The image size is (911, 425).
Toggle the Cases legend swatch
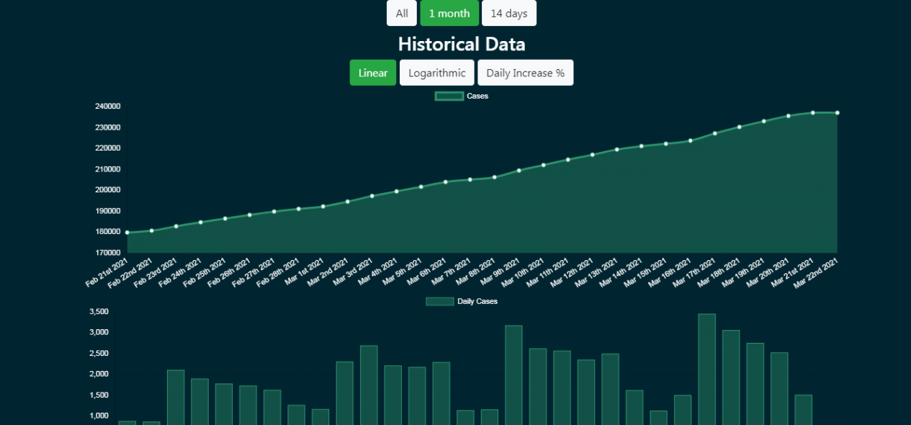449,96
